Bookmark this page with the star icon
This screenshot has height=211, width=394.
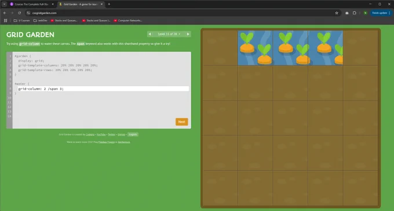click(337, 13)
